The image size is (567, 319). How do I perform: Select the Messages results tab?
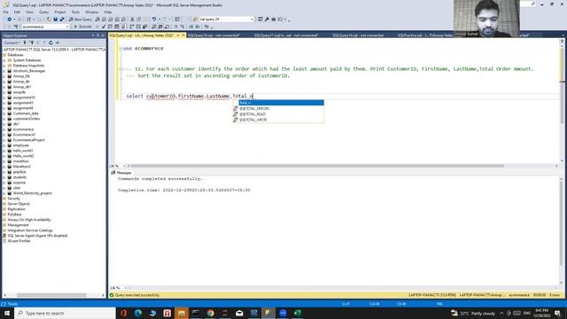point(121,173)
